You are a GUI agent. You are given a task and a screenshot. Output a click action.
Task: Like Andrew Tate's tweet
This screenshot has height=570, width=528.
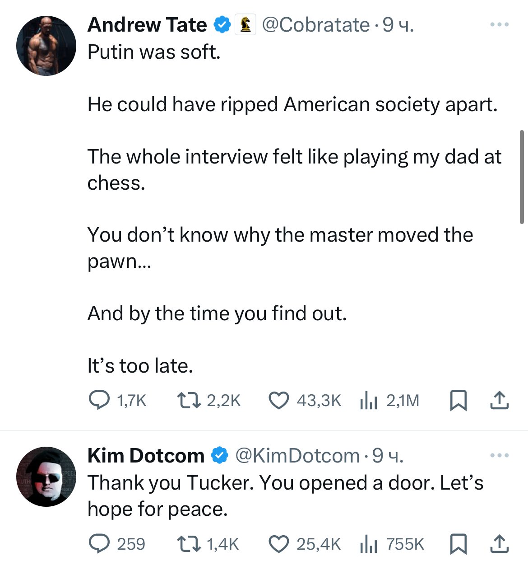(x=279, y=400)
